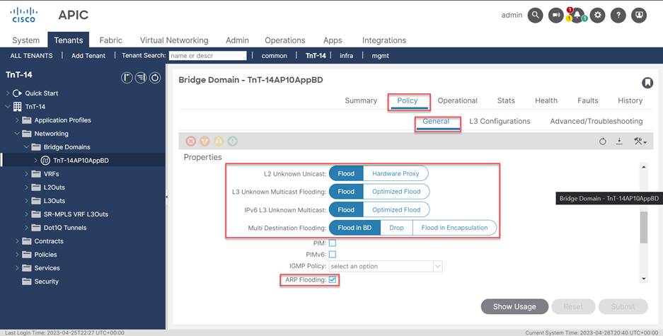Open the System menu tab
This screenshot has height=336, width=663.
coord(25,40)
